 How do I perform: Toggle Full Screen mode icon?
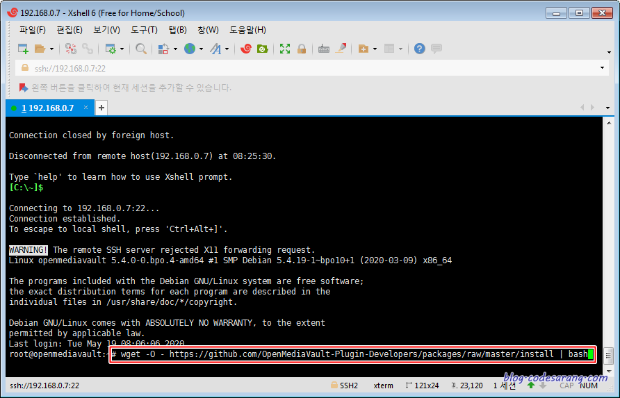[x=285, y=49]
